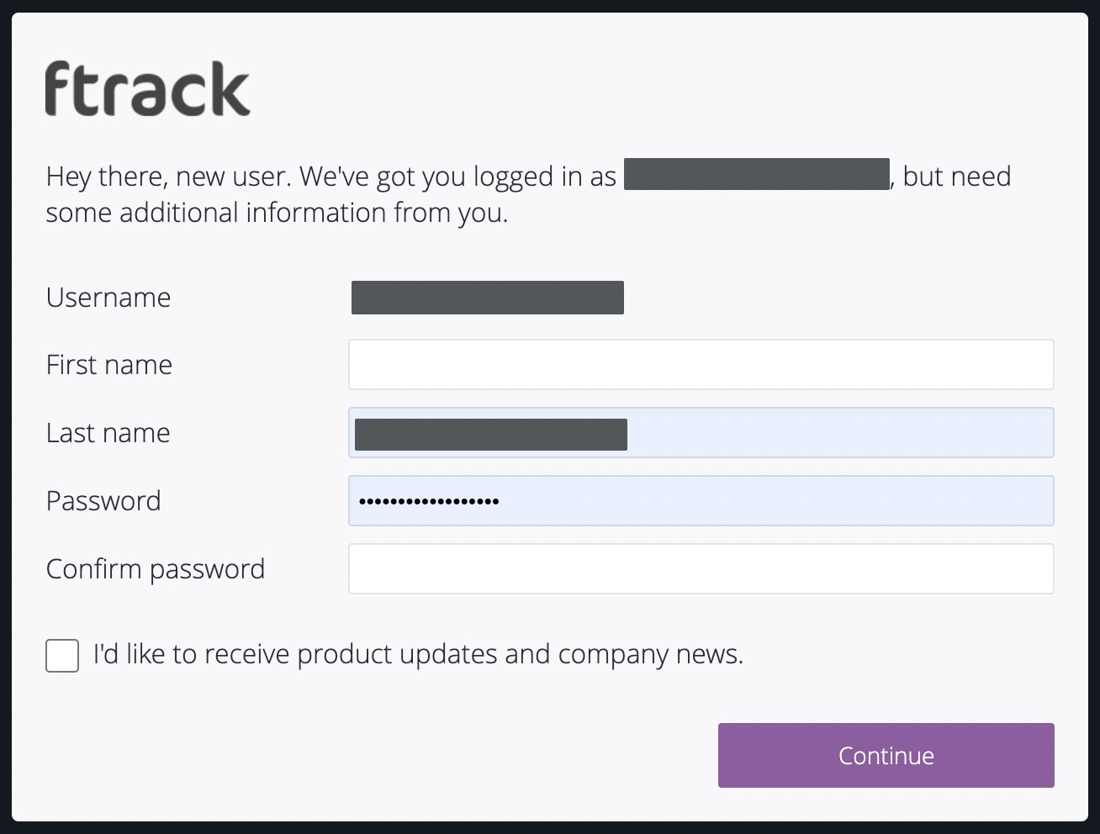The width and height of the screenshot is (1100, 834).
Task: Click the 'some additional information from you' line
Action: (x=277, y=213)
